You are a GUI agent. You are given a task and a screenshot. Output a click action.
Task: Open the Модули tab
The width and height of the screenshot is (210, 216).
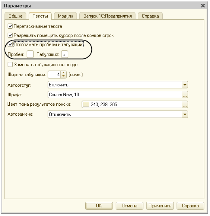click(x=66, y=16)
